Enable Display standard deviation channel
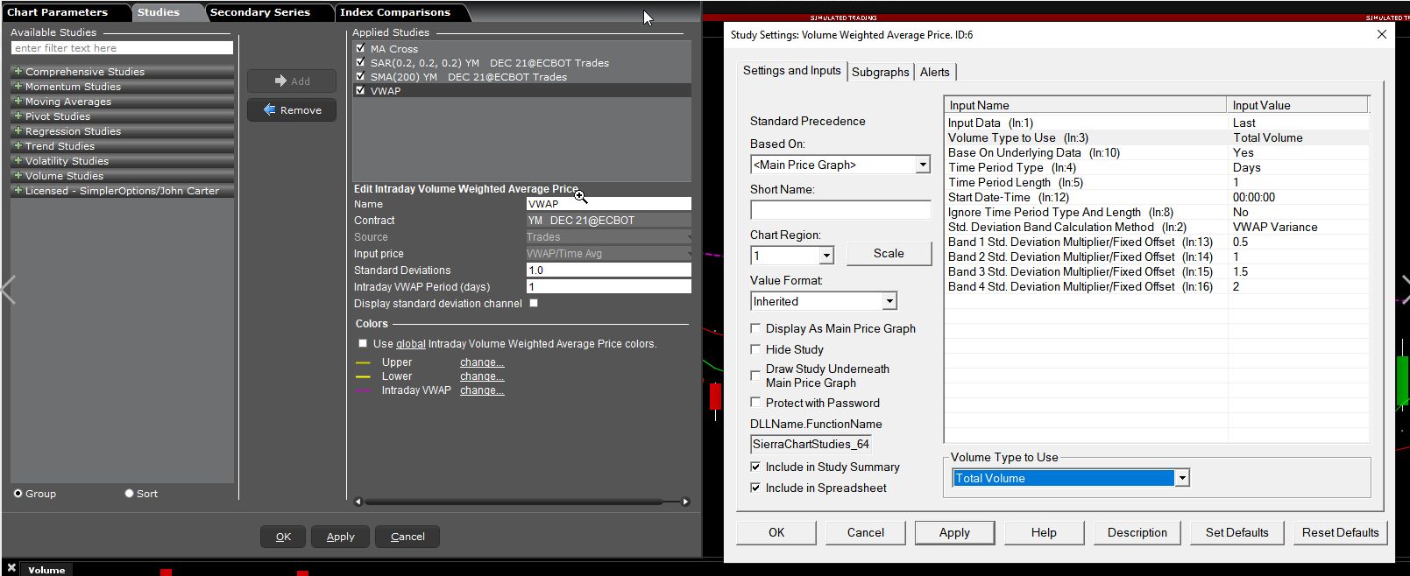Image resolution: width=1410 pixels, height=576 pixels. pyautogui.click(x=534, y=303)
